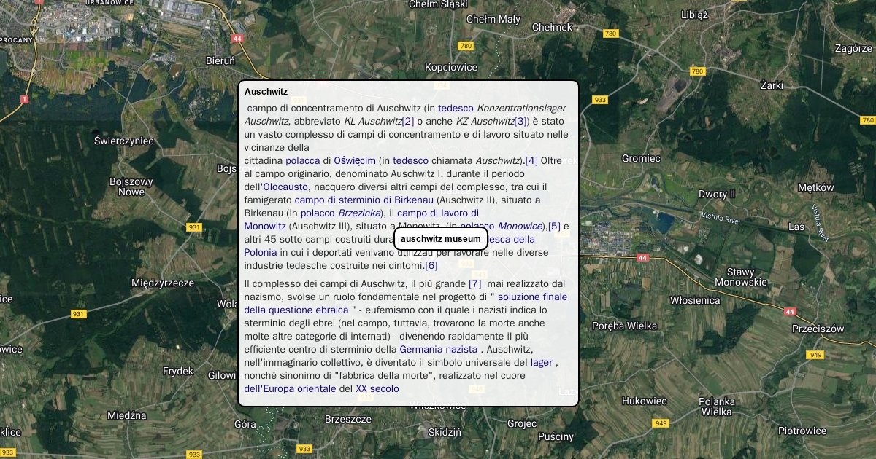Click the Stawy Monowskie label
The height and width of the screenshot is (459, 876).
pos(741,277)
